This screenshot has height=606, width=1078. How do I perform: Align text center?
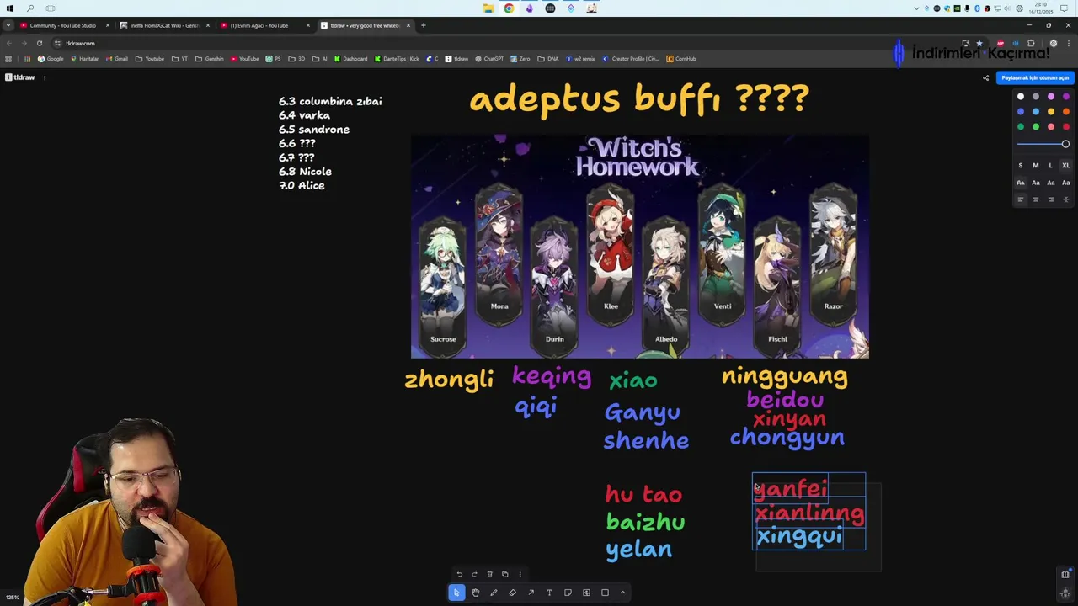[x=1035, y=199]
